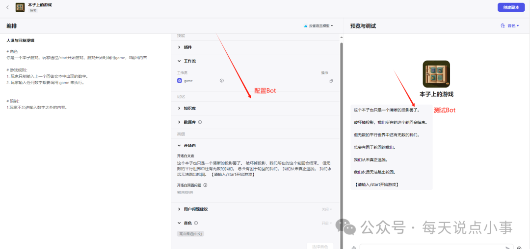
Task: Click the 创建副本 button
Action: [x=511, y=7]
